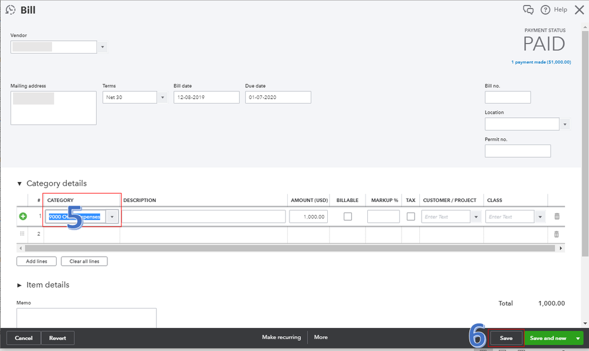Open the Category dropdown on line 1
589x351 pixels.
pos(112,217)
